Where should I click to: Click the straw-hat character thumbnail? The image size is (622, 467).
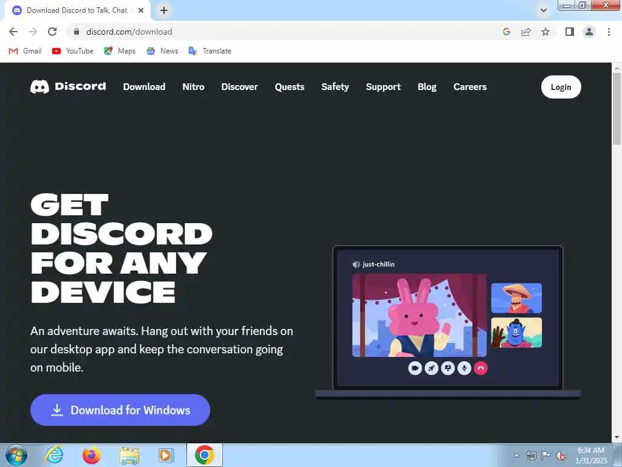pyautogui.click(x=516, y=298)
